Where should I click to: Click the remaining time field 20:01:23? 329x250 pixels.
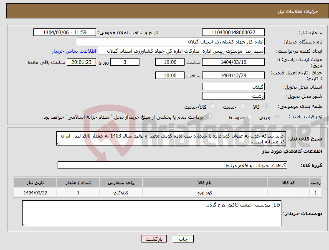click(81, 62)
